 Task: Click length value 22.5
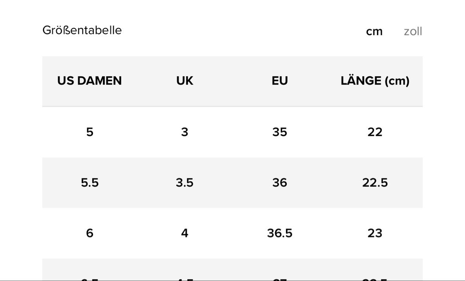coord(375,182)
